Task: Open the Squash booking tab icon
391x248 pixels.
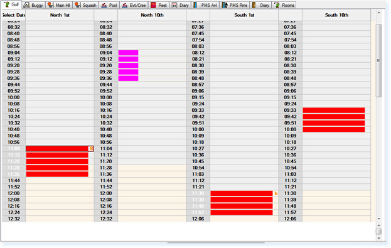Action: (x=78, y=5)
